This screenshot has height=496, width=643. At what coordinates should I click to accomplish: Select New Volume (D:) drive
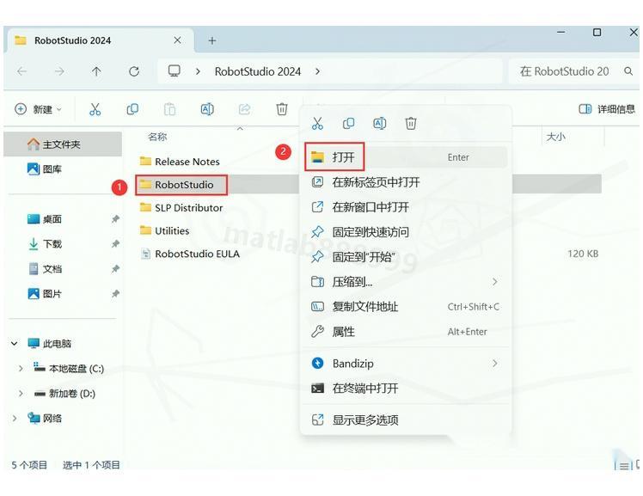coord(64,394)
